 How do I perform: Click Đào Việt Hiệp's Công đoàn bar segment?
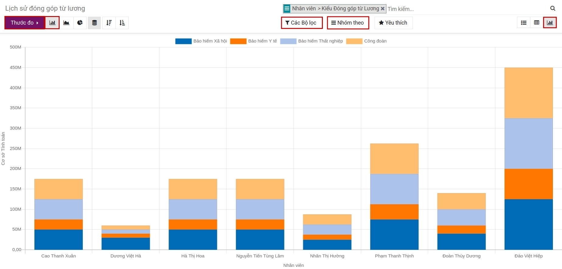529,93
